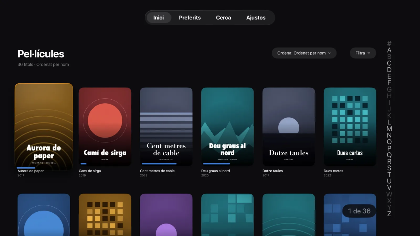Open the Dues cartes poster
Viewport: 420px width, 236px height.
coord(350,127)
